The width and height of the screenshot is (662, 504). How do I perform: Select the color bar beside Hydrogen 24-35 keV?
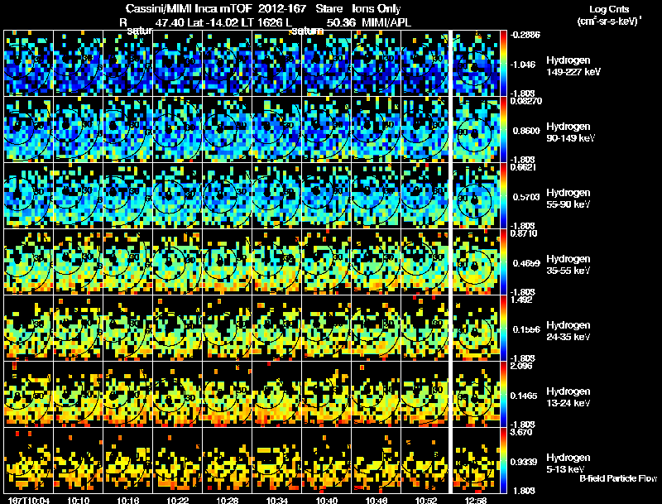(x=503, y=328)
